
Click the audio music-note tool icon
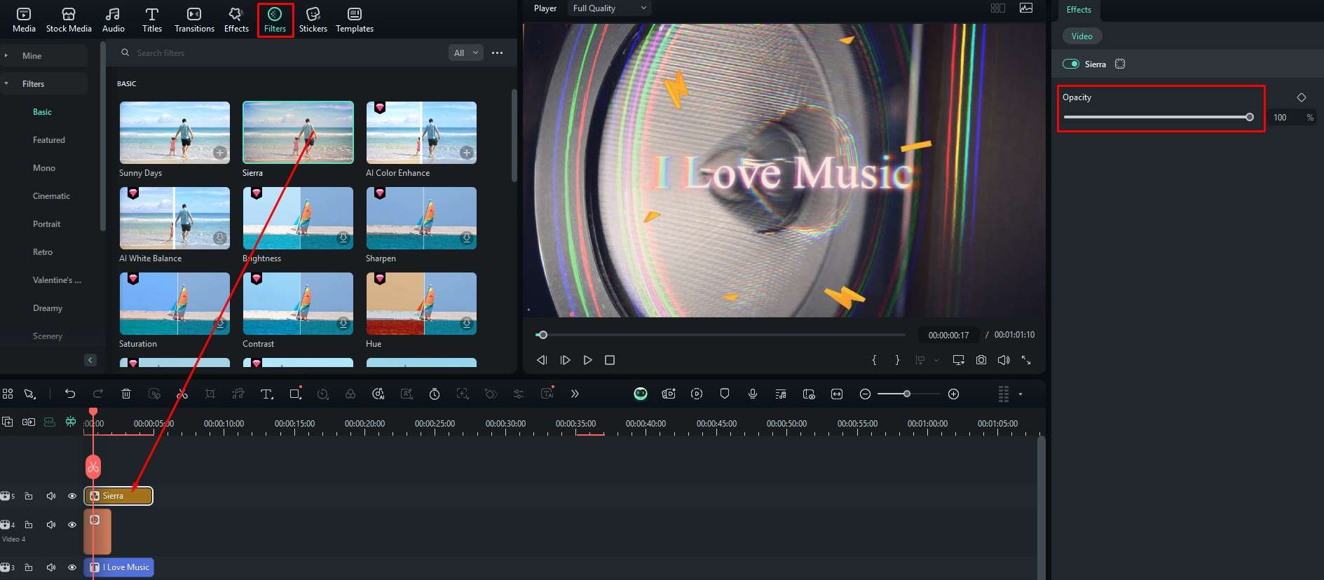coord(238,394)
